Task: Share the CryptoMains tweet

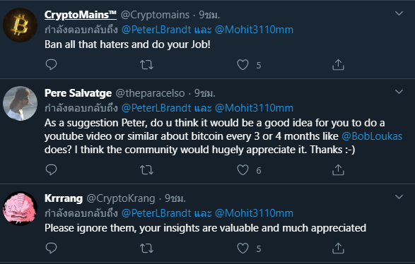Action: coord(338,64)
